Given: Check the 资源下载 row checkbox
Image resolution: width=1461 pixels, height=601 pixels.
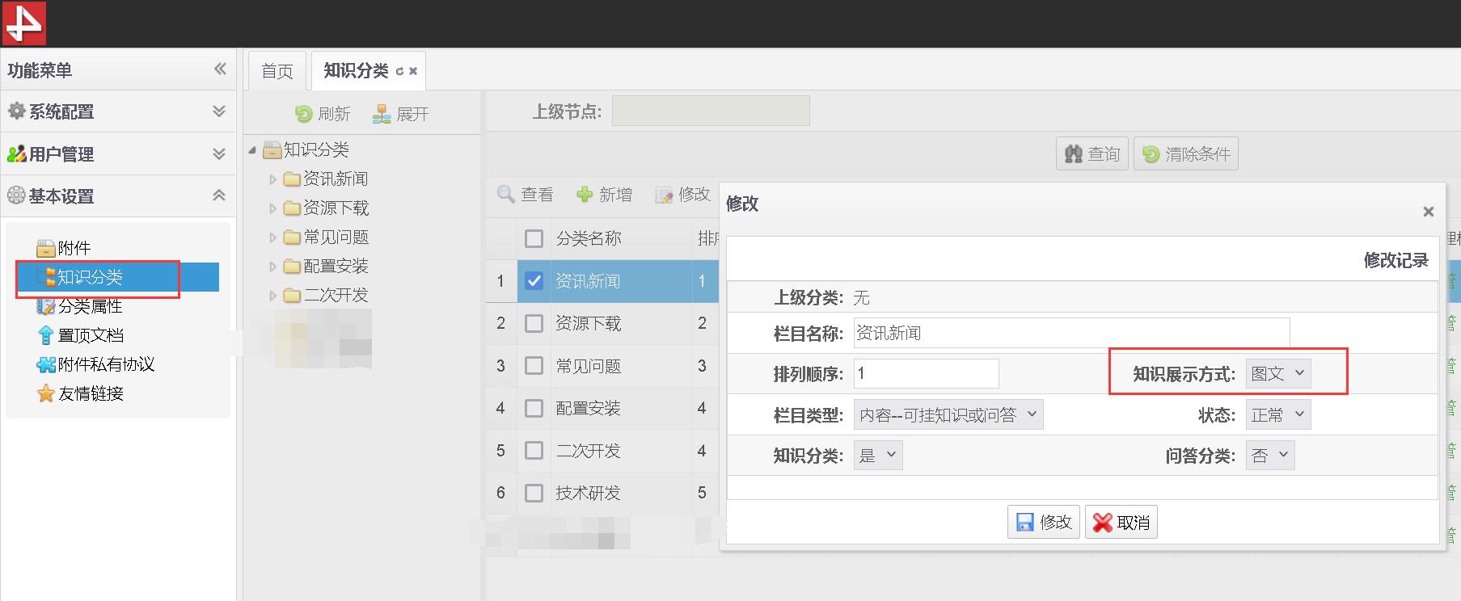Looking at the screenshot, I should [534, 323].
